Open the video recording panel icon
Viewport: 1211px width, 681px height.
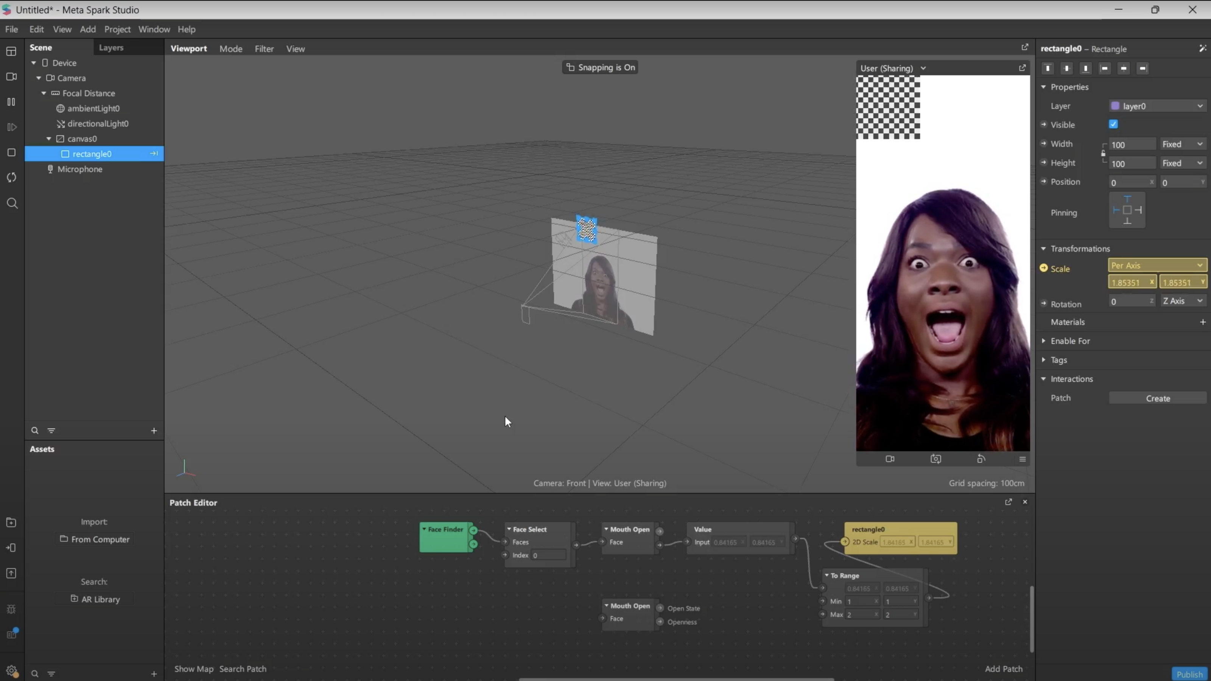(x=11, y=76)
